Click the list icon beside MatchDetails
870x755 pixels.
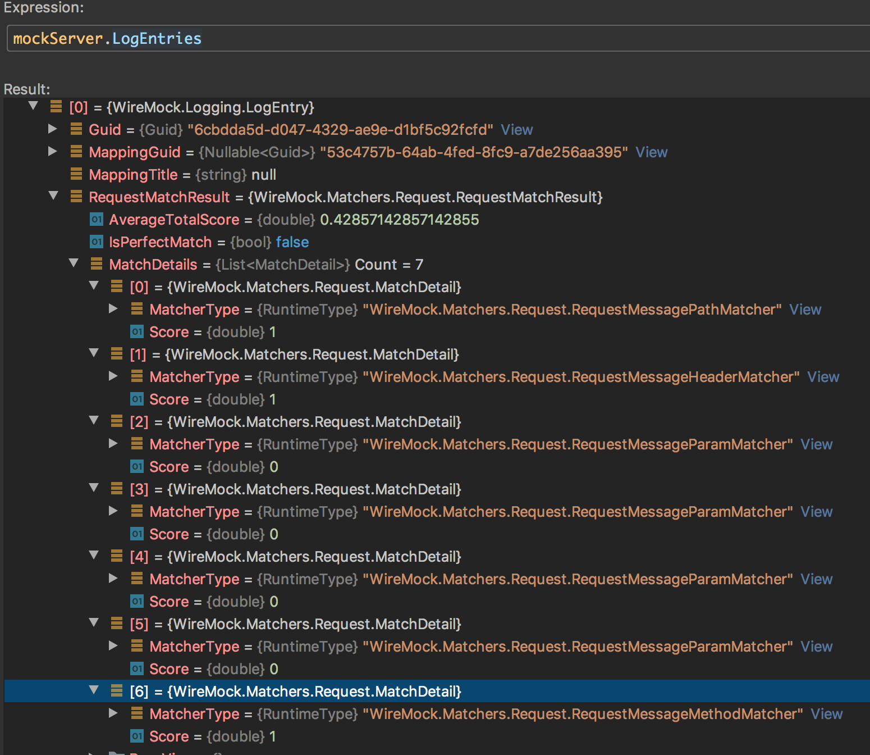97,264
